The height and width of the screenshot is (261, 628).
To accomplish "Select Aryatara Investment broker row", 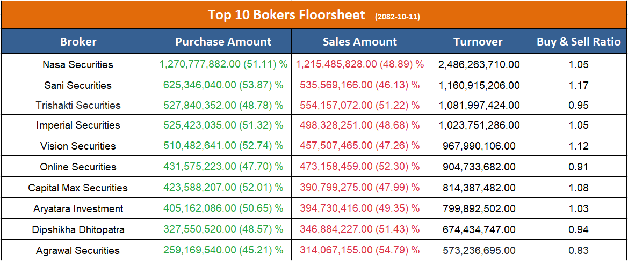I will point(78,208).
